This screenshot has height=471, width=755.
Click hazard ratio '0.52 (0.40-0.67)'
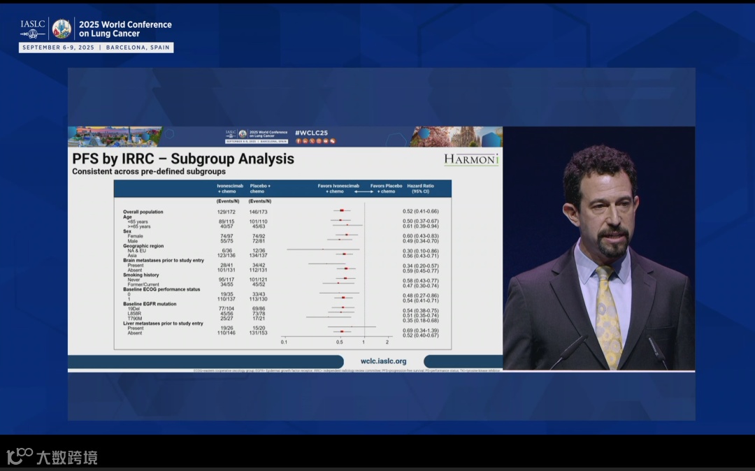click(x=420, y=335)
